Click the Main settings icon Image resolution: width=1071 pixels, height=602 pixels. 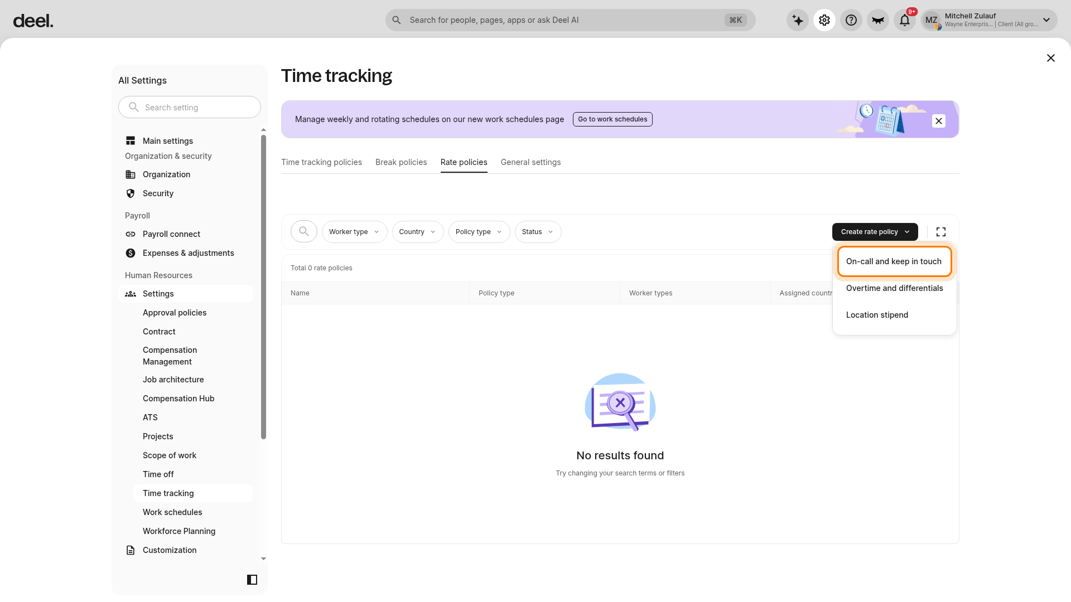(131, 141)
